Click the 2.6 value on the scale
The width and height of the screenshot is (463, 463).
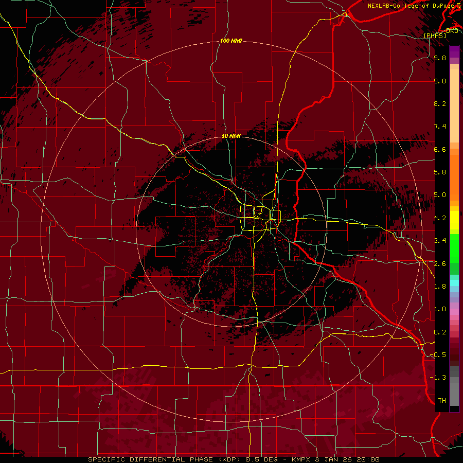pos(440,264)
